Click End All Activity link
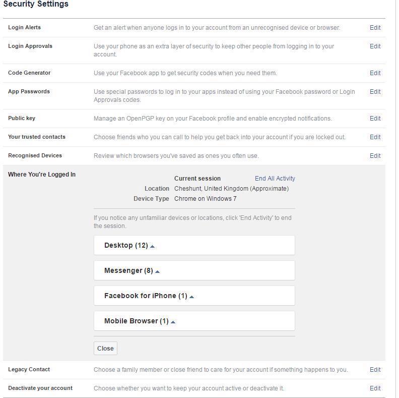The height and width of the screenshot is (398, 399). 275,179
